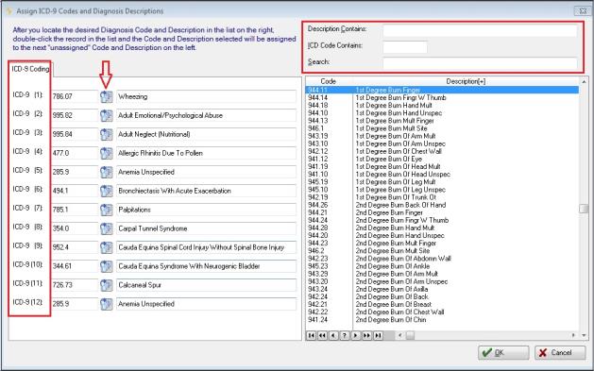Click the vertical scrollbar thumb of code list
The height and width of the screenshot is (371, 594).
click(584, 209)
